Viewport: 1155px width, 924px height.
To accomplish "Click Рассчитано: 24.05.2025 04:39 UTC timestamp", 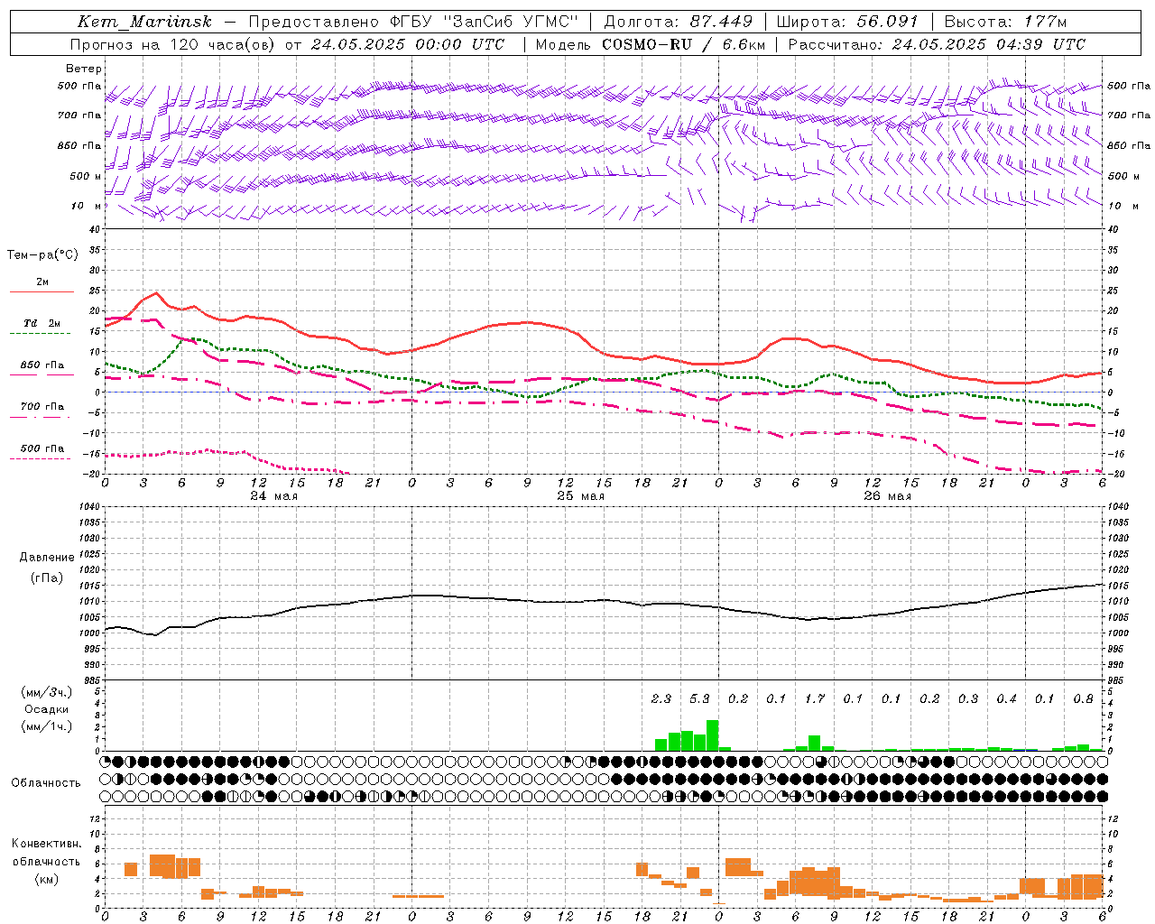I will [937, 44].
